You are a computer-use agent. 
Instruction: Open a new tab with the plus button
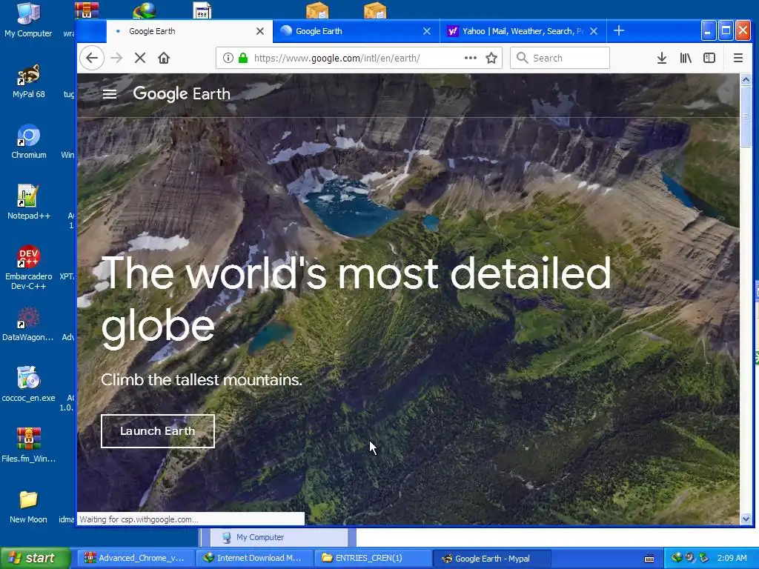click(x=619, y=31)
